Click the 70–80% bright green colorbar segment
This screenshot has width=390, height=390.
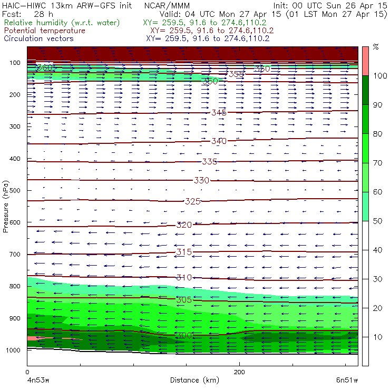coord(365,148)
